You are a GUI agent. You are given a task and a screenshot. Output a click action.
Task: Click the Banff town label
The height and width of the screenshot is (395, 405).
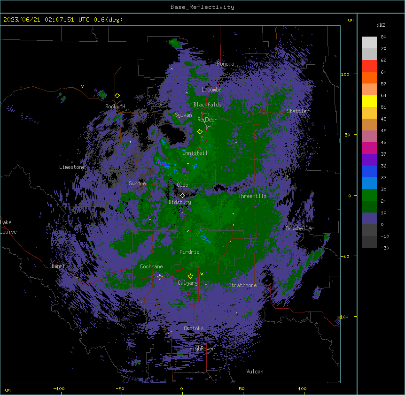tap(58, 266)
